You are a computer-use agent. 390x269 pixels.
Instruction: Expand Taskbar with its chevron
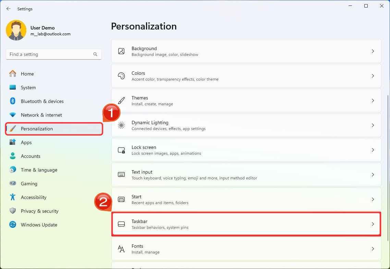coord(373,224)
